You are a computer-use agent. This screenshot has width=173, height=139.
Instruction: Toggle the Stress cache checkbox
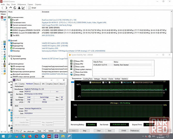[x=74, y=66]
